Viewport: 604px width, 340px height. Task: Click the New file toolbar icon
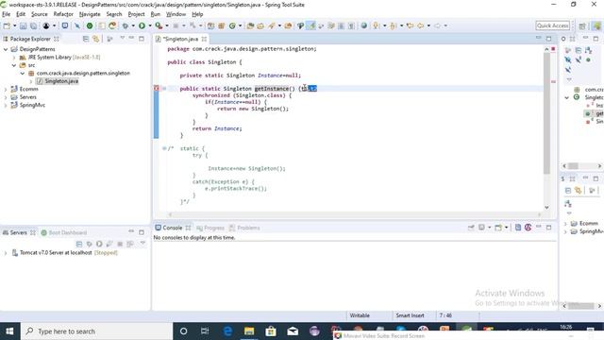click(x=7, y=25)
